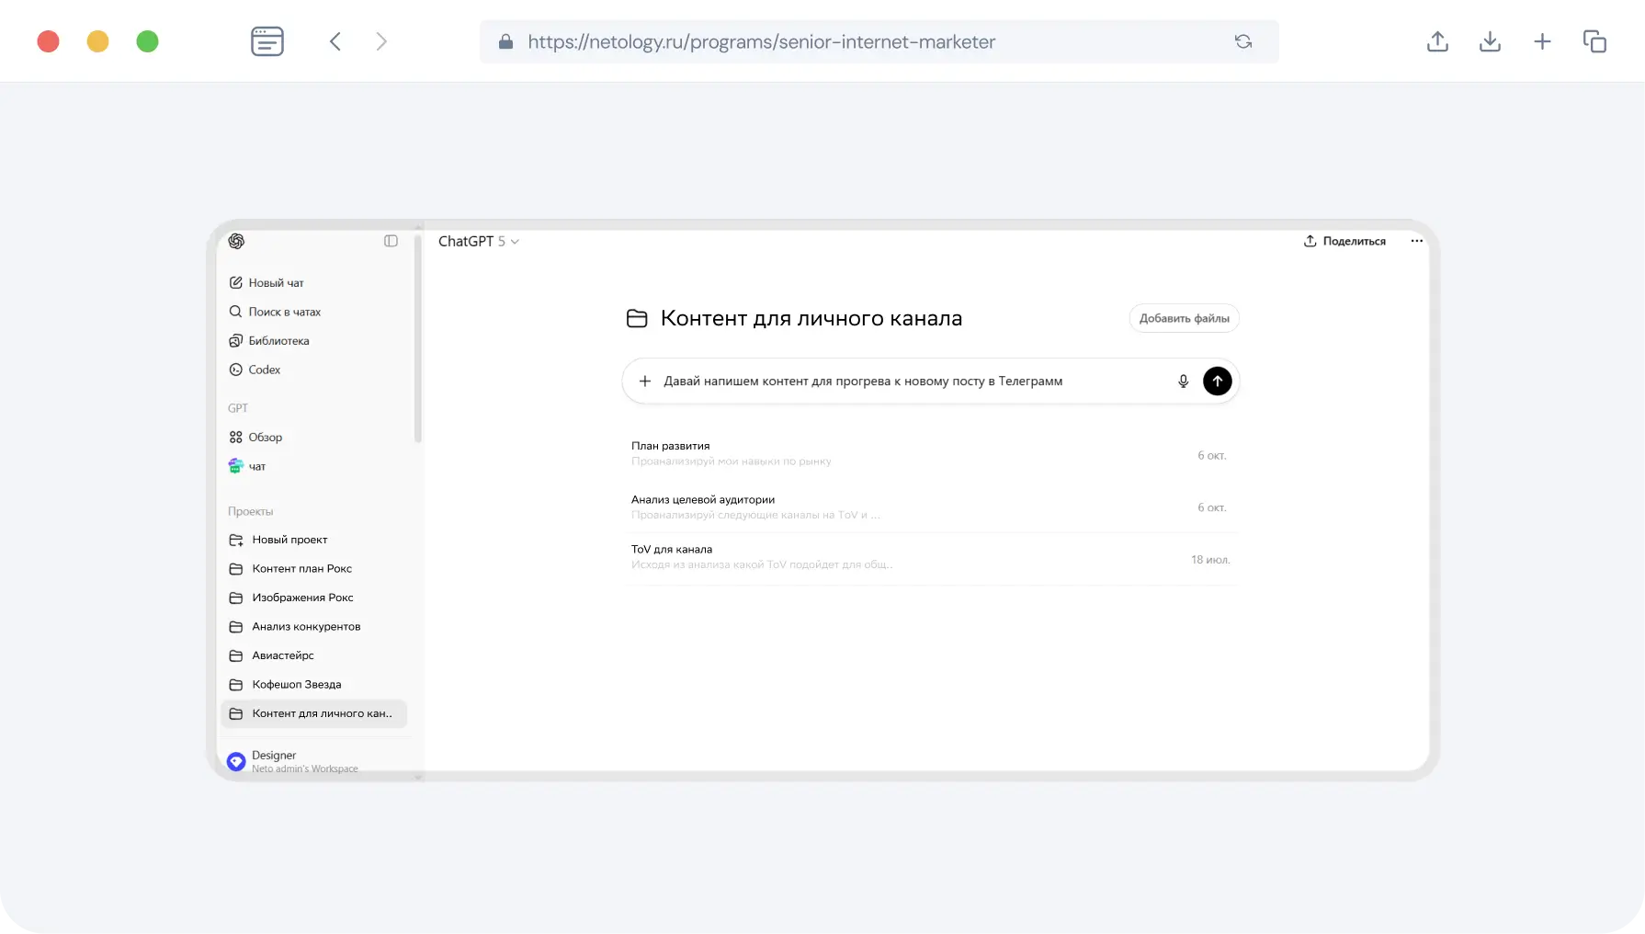Click the ChatGPT logo icon in sidebar
The image size is (1645, 934).
click(236, 241)
